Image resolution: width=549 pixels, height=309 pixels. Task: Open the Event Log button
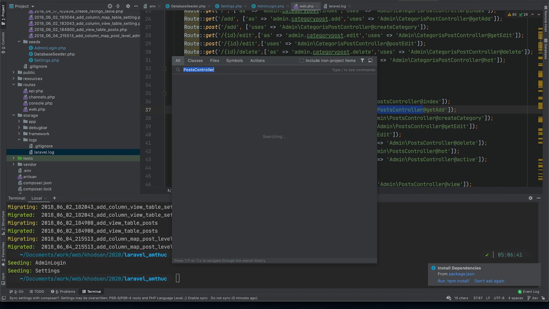(528, 291)
